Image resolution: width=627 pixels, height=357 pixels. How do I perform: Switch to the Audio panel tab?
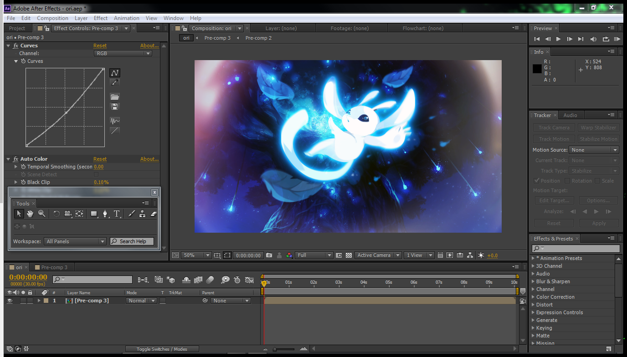coord(570,115)
